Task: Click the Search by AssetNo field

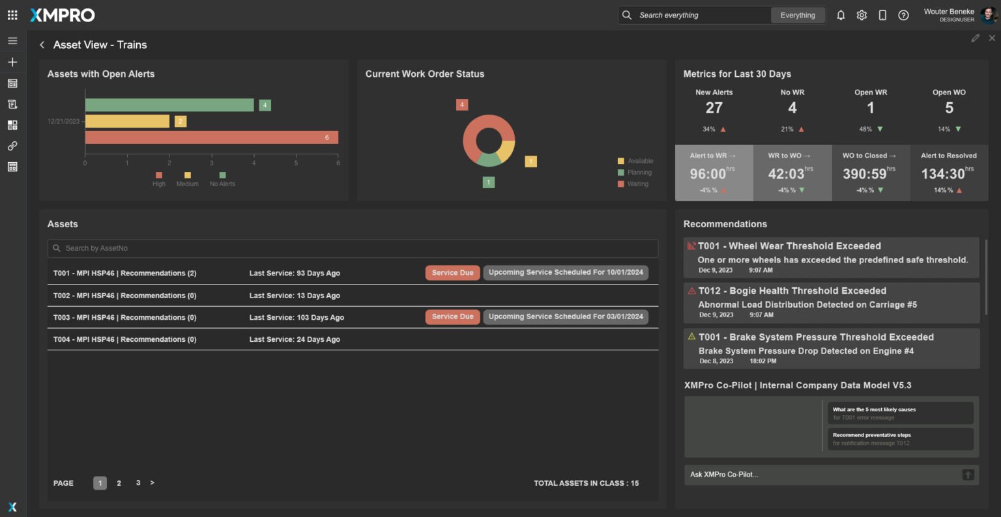Action: tap(353, 248)
